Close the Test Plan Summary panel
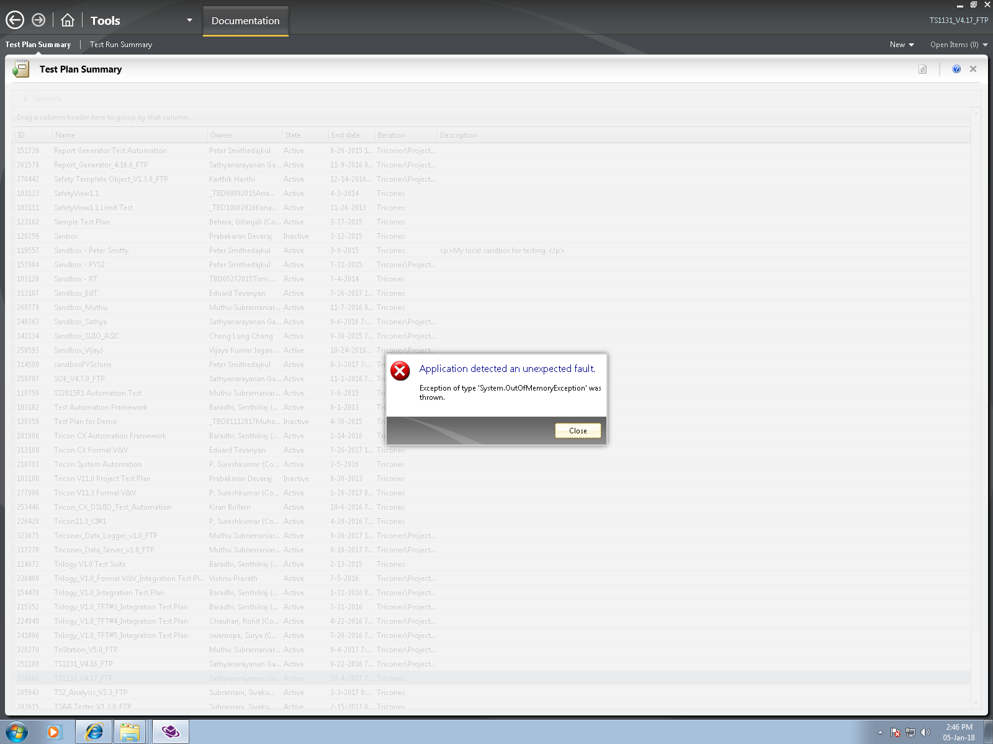Screen dimensions: 993x744 click(x=973, y=69)
